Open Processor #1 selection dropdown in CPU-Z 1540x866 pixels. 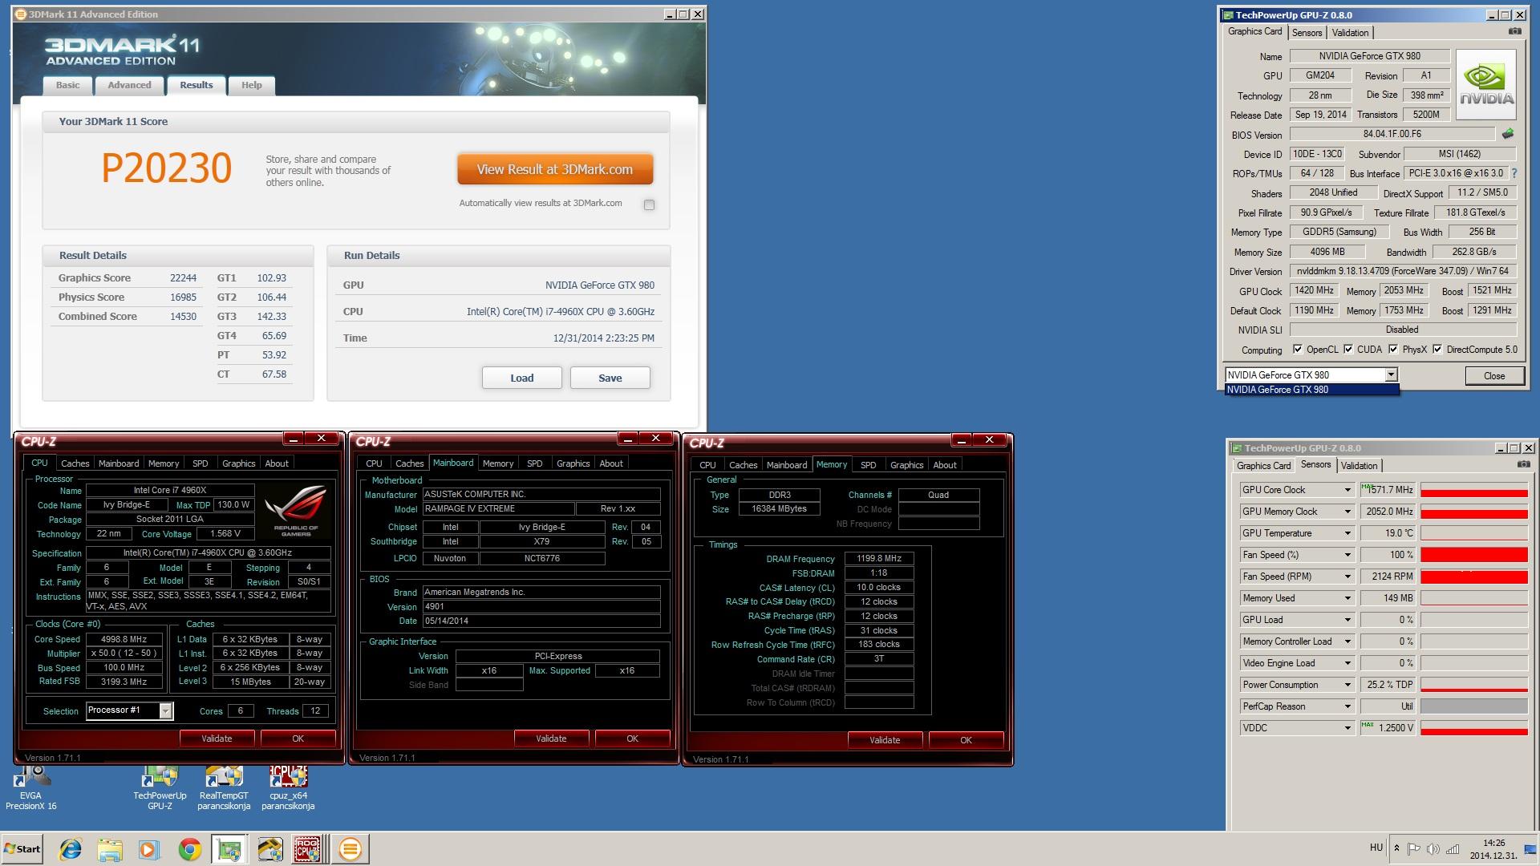pos(165,710)
